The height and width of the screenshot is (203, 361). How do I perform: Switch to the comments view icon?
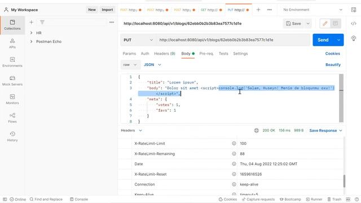pyautogui.click(x=335, y=24)
